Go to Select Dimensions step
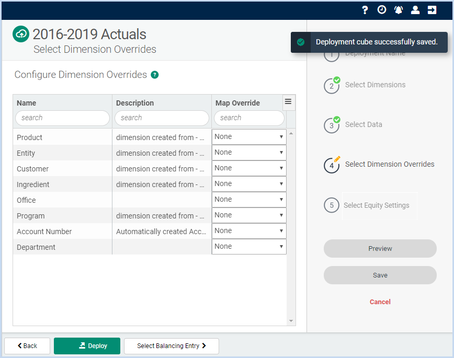The image size is (454, 358). 375,85
